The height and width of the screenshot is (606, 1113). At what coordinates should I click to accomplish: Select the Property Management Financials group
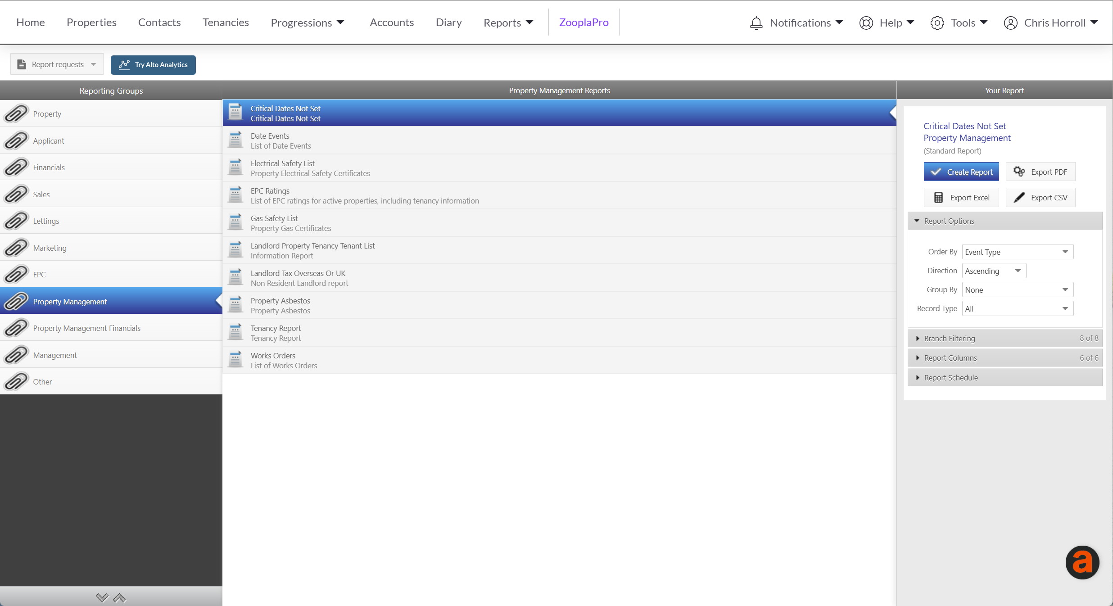(111, 328)
